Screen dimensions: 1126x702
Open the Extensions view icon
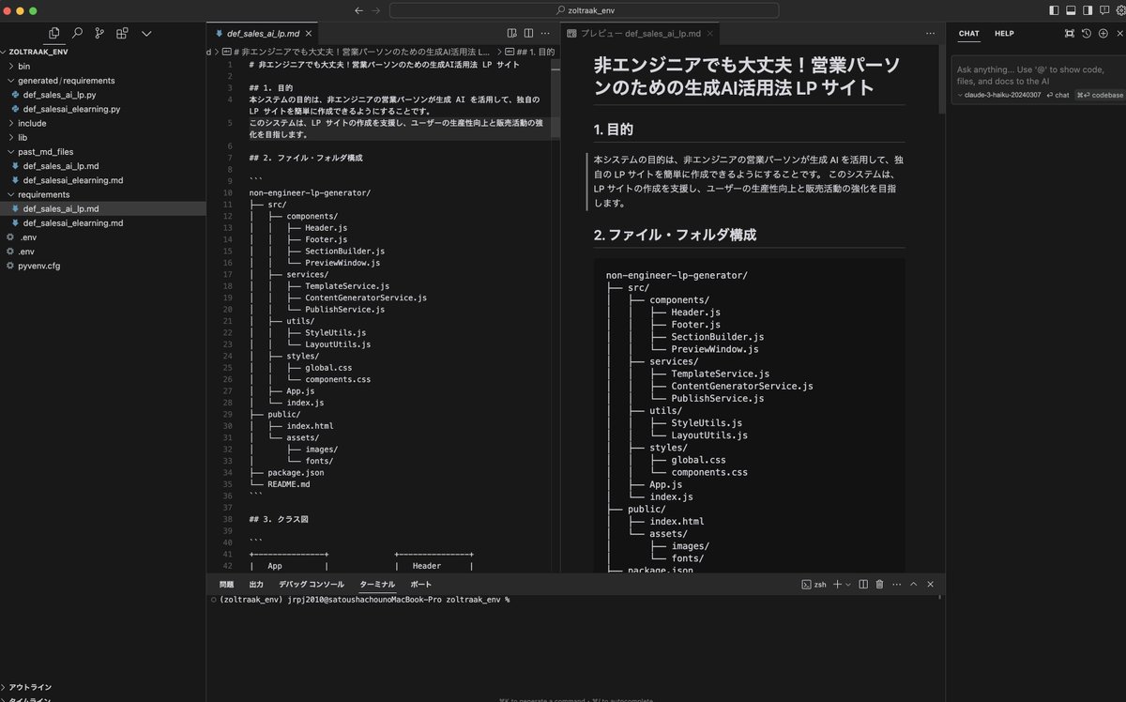click(122, 33)
